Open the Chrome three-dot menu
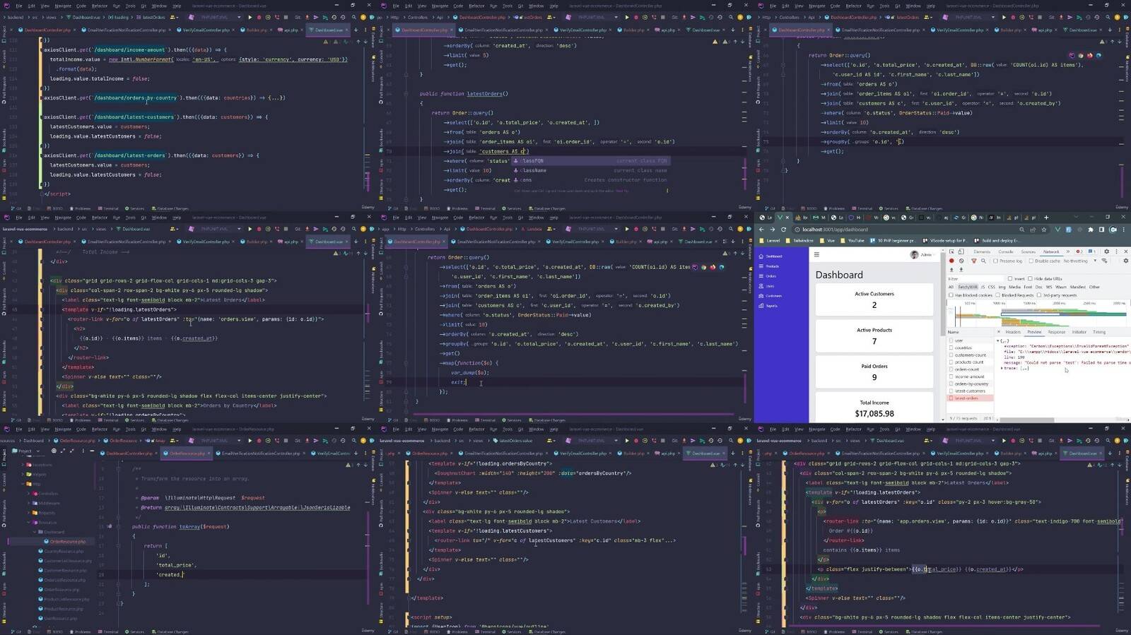Image resolution: width=1131 pixels, height=635 pixels. [1125, 230]
